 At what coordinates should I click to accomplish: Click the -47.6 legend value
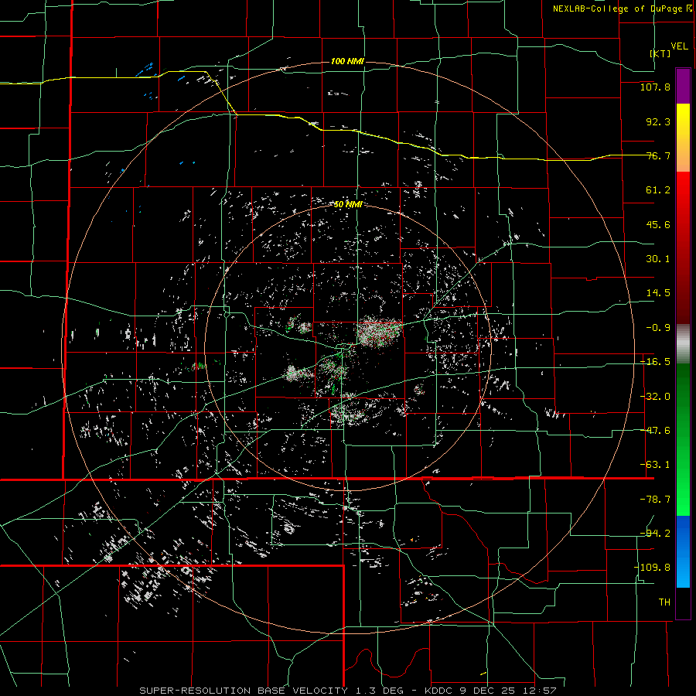[x=655, y=431]
